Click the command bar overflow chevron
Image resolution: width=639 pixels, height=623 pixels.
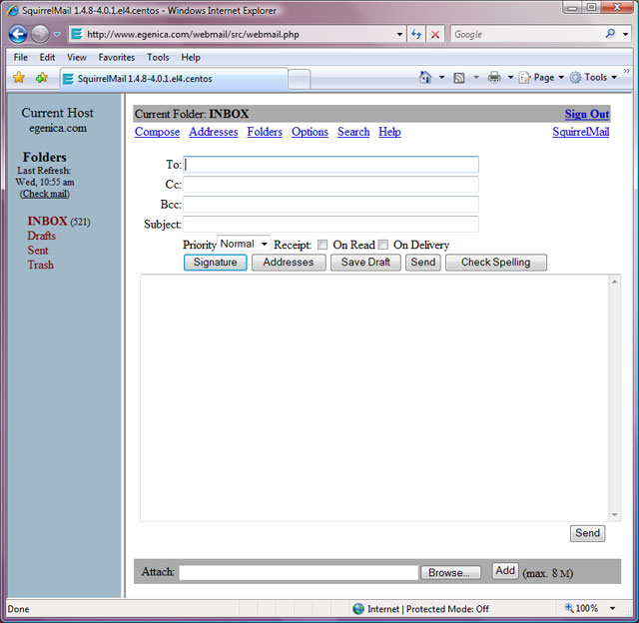click(627, 71)
